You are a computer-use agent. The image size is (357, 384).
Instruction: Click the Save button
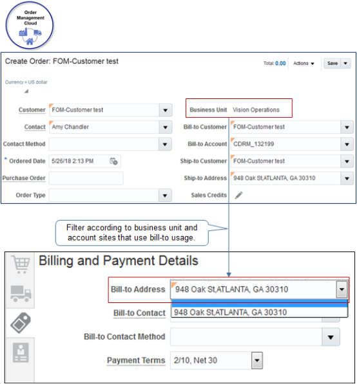333,64
